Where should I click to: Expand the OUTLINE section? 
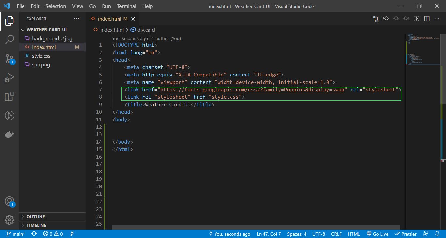pos(52,217)
